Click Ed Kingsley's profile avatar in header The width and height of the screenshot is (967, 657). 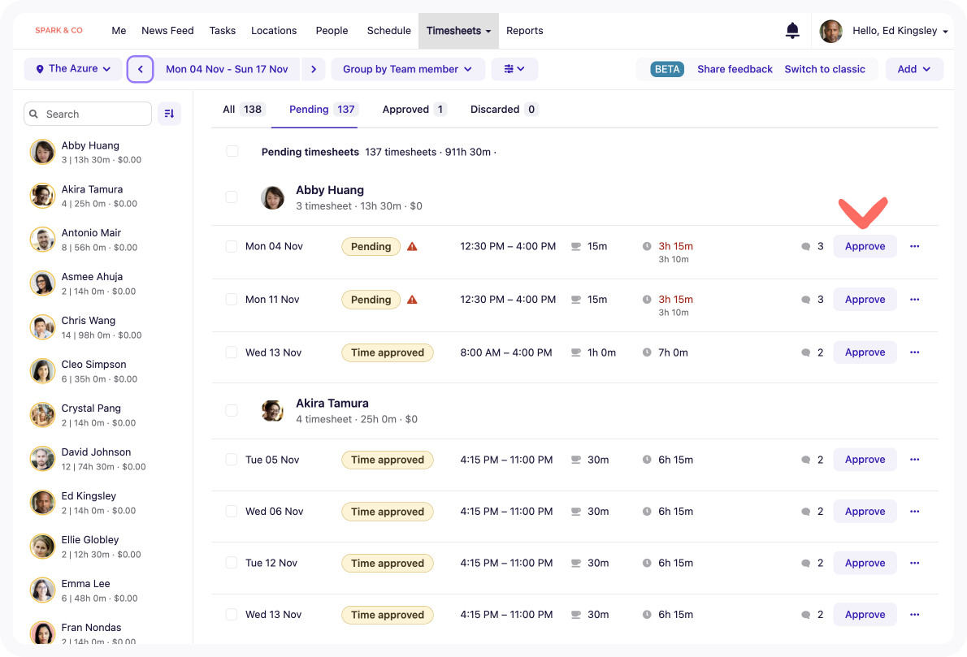pos(830,31)
